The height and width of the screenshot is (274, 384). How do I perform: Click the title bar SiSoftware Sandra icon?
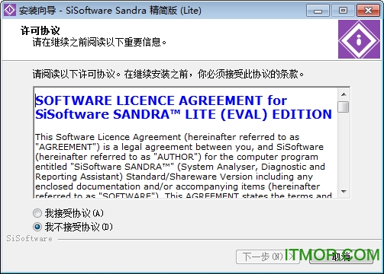(10, 10)
